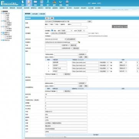Screen dimensions: 139x139
Task: Open permission dropdown in download row 2
Action: click(x=123, y=65)
